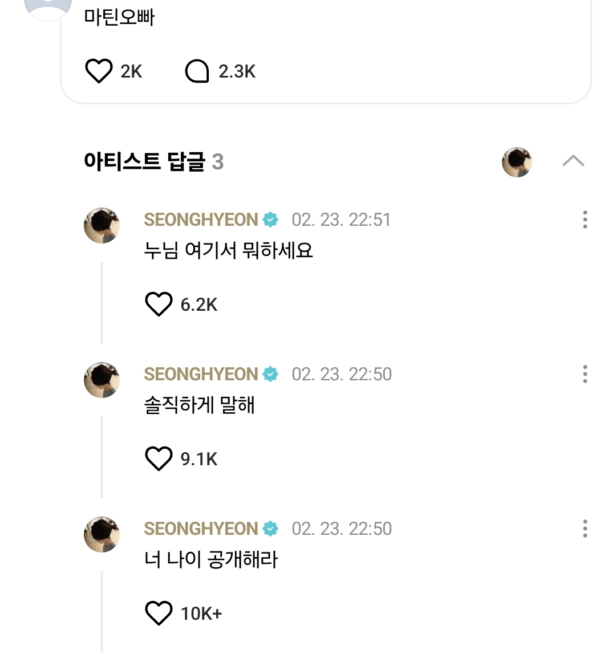Tap SEONGHYEON name on '너 나이 공개해라' reply

[x=201, y=529]
